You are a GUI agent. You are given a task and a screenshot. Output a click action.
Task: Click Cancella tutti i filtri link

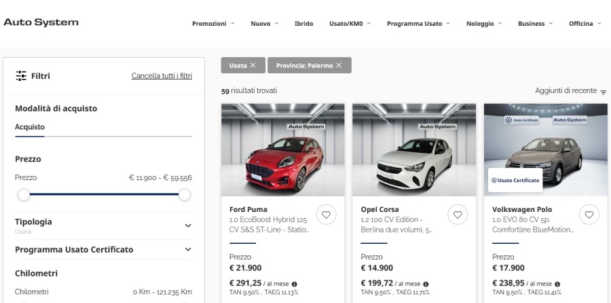pyautogui.click(x=162, y=76)
